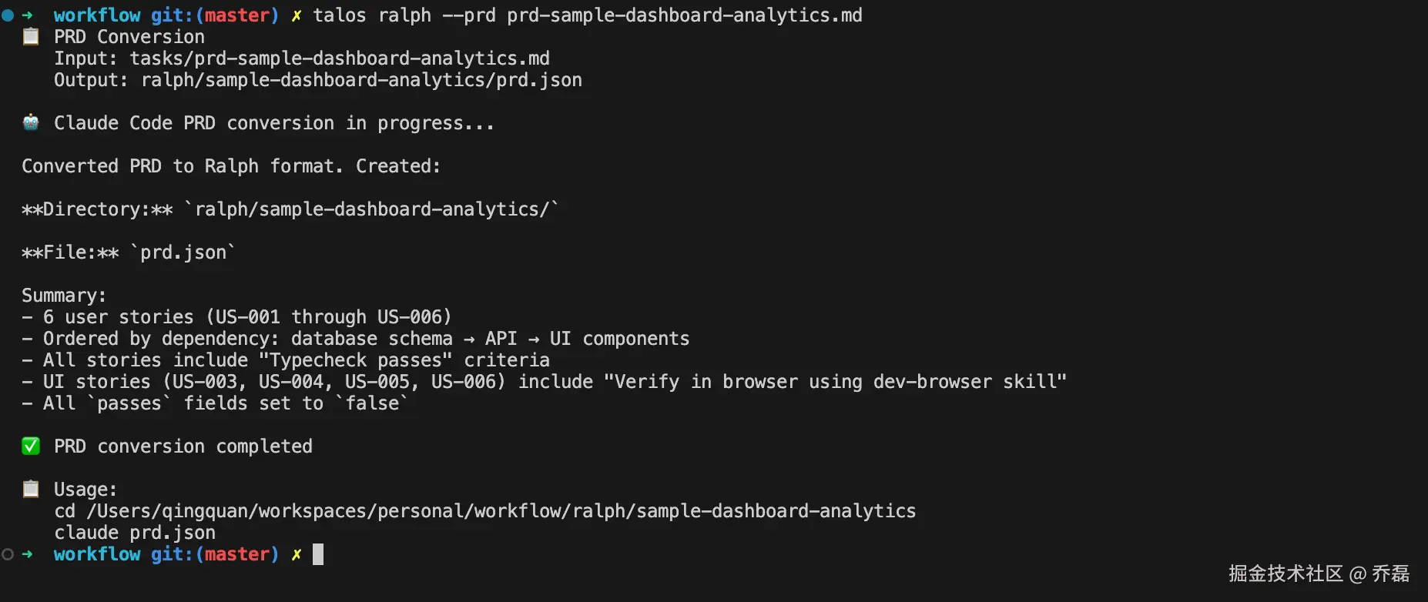Click the yellow x on the bottom prompt
The height and width of the screenshot is (602, 1428).
(x=297, y=554)
